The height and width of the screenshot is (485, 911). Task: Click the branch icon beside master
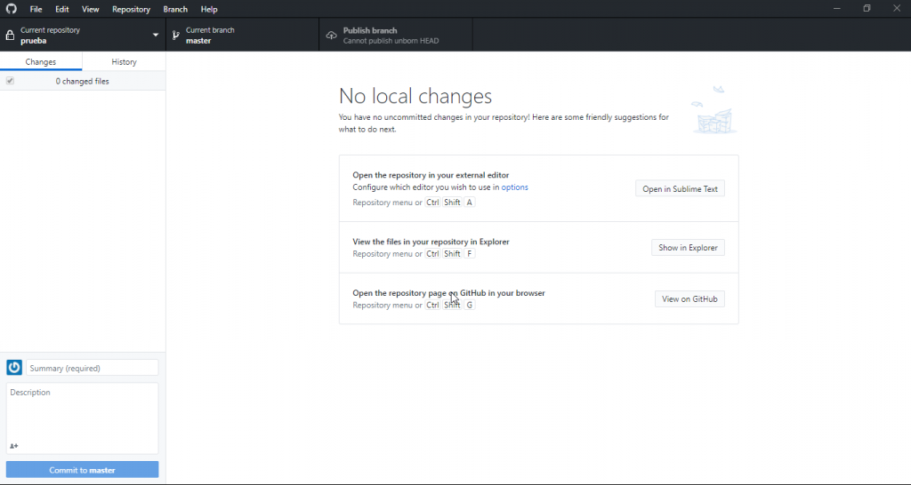click(175, 36)
